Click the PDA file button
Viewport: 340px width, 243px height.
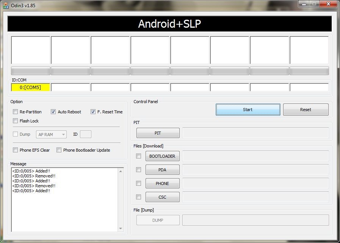tap(162, 170)
